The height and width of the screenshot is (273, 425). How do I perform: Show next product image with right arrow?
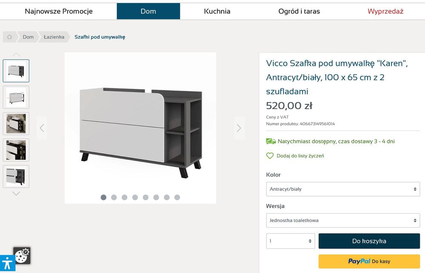pyautogui.click(x=239, y=128)
